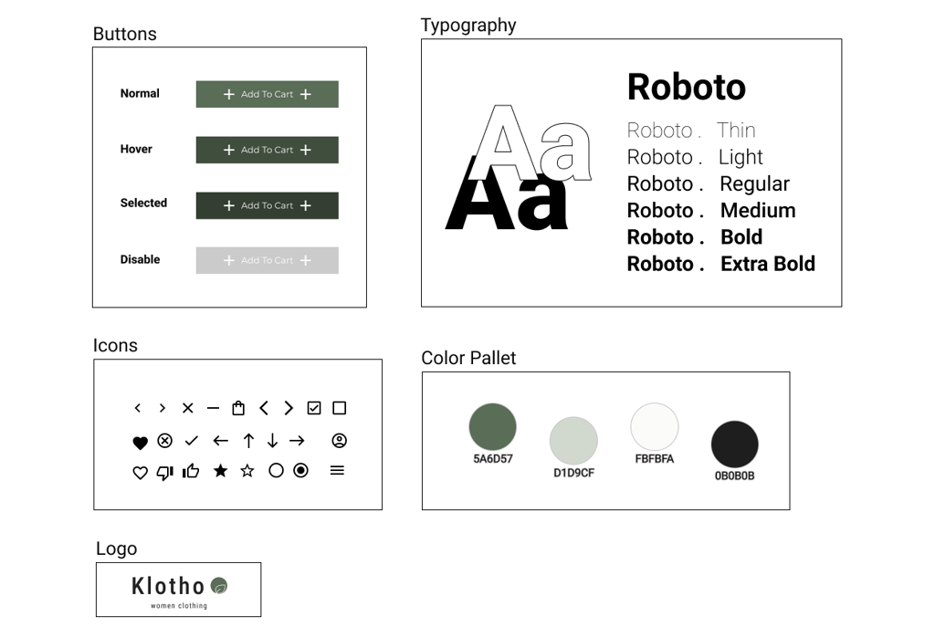935x627 pixels.
Task: Click the Hover state Add To Cart button
Action: click(x=268, y=150)
